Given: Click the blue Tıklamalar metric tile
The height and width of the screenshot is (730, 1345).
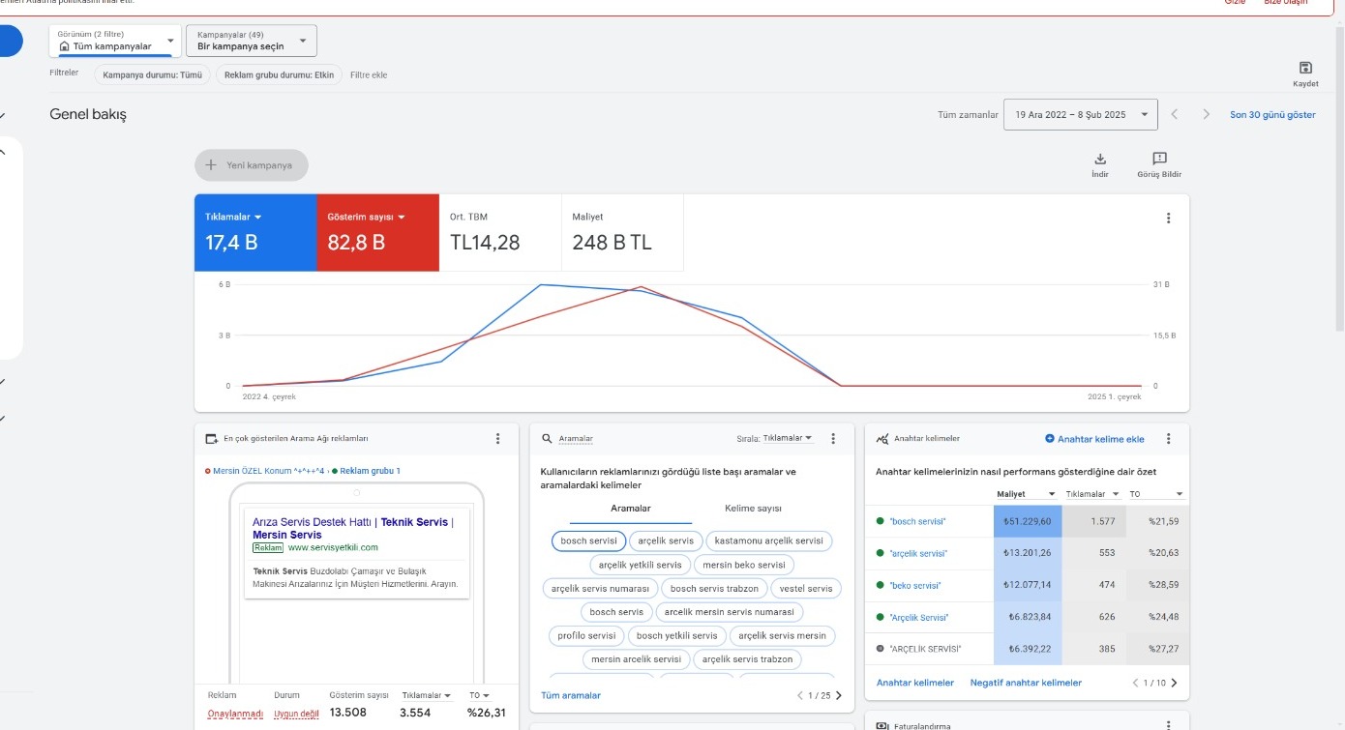Looking at the screenshot, I should tap(255, 232).
